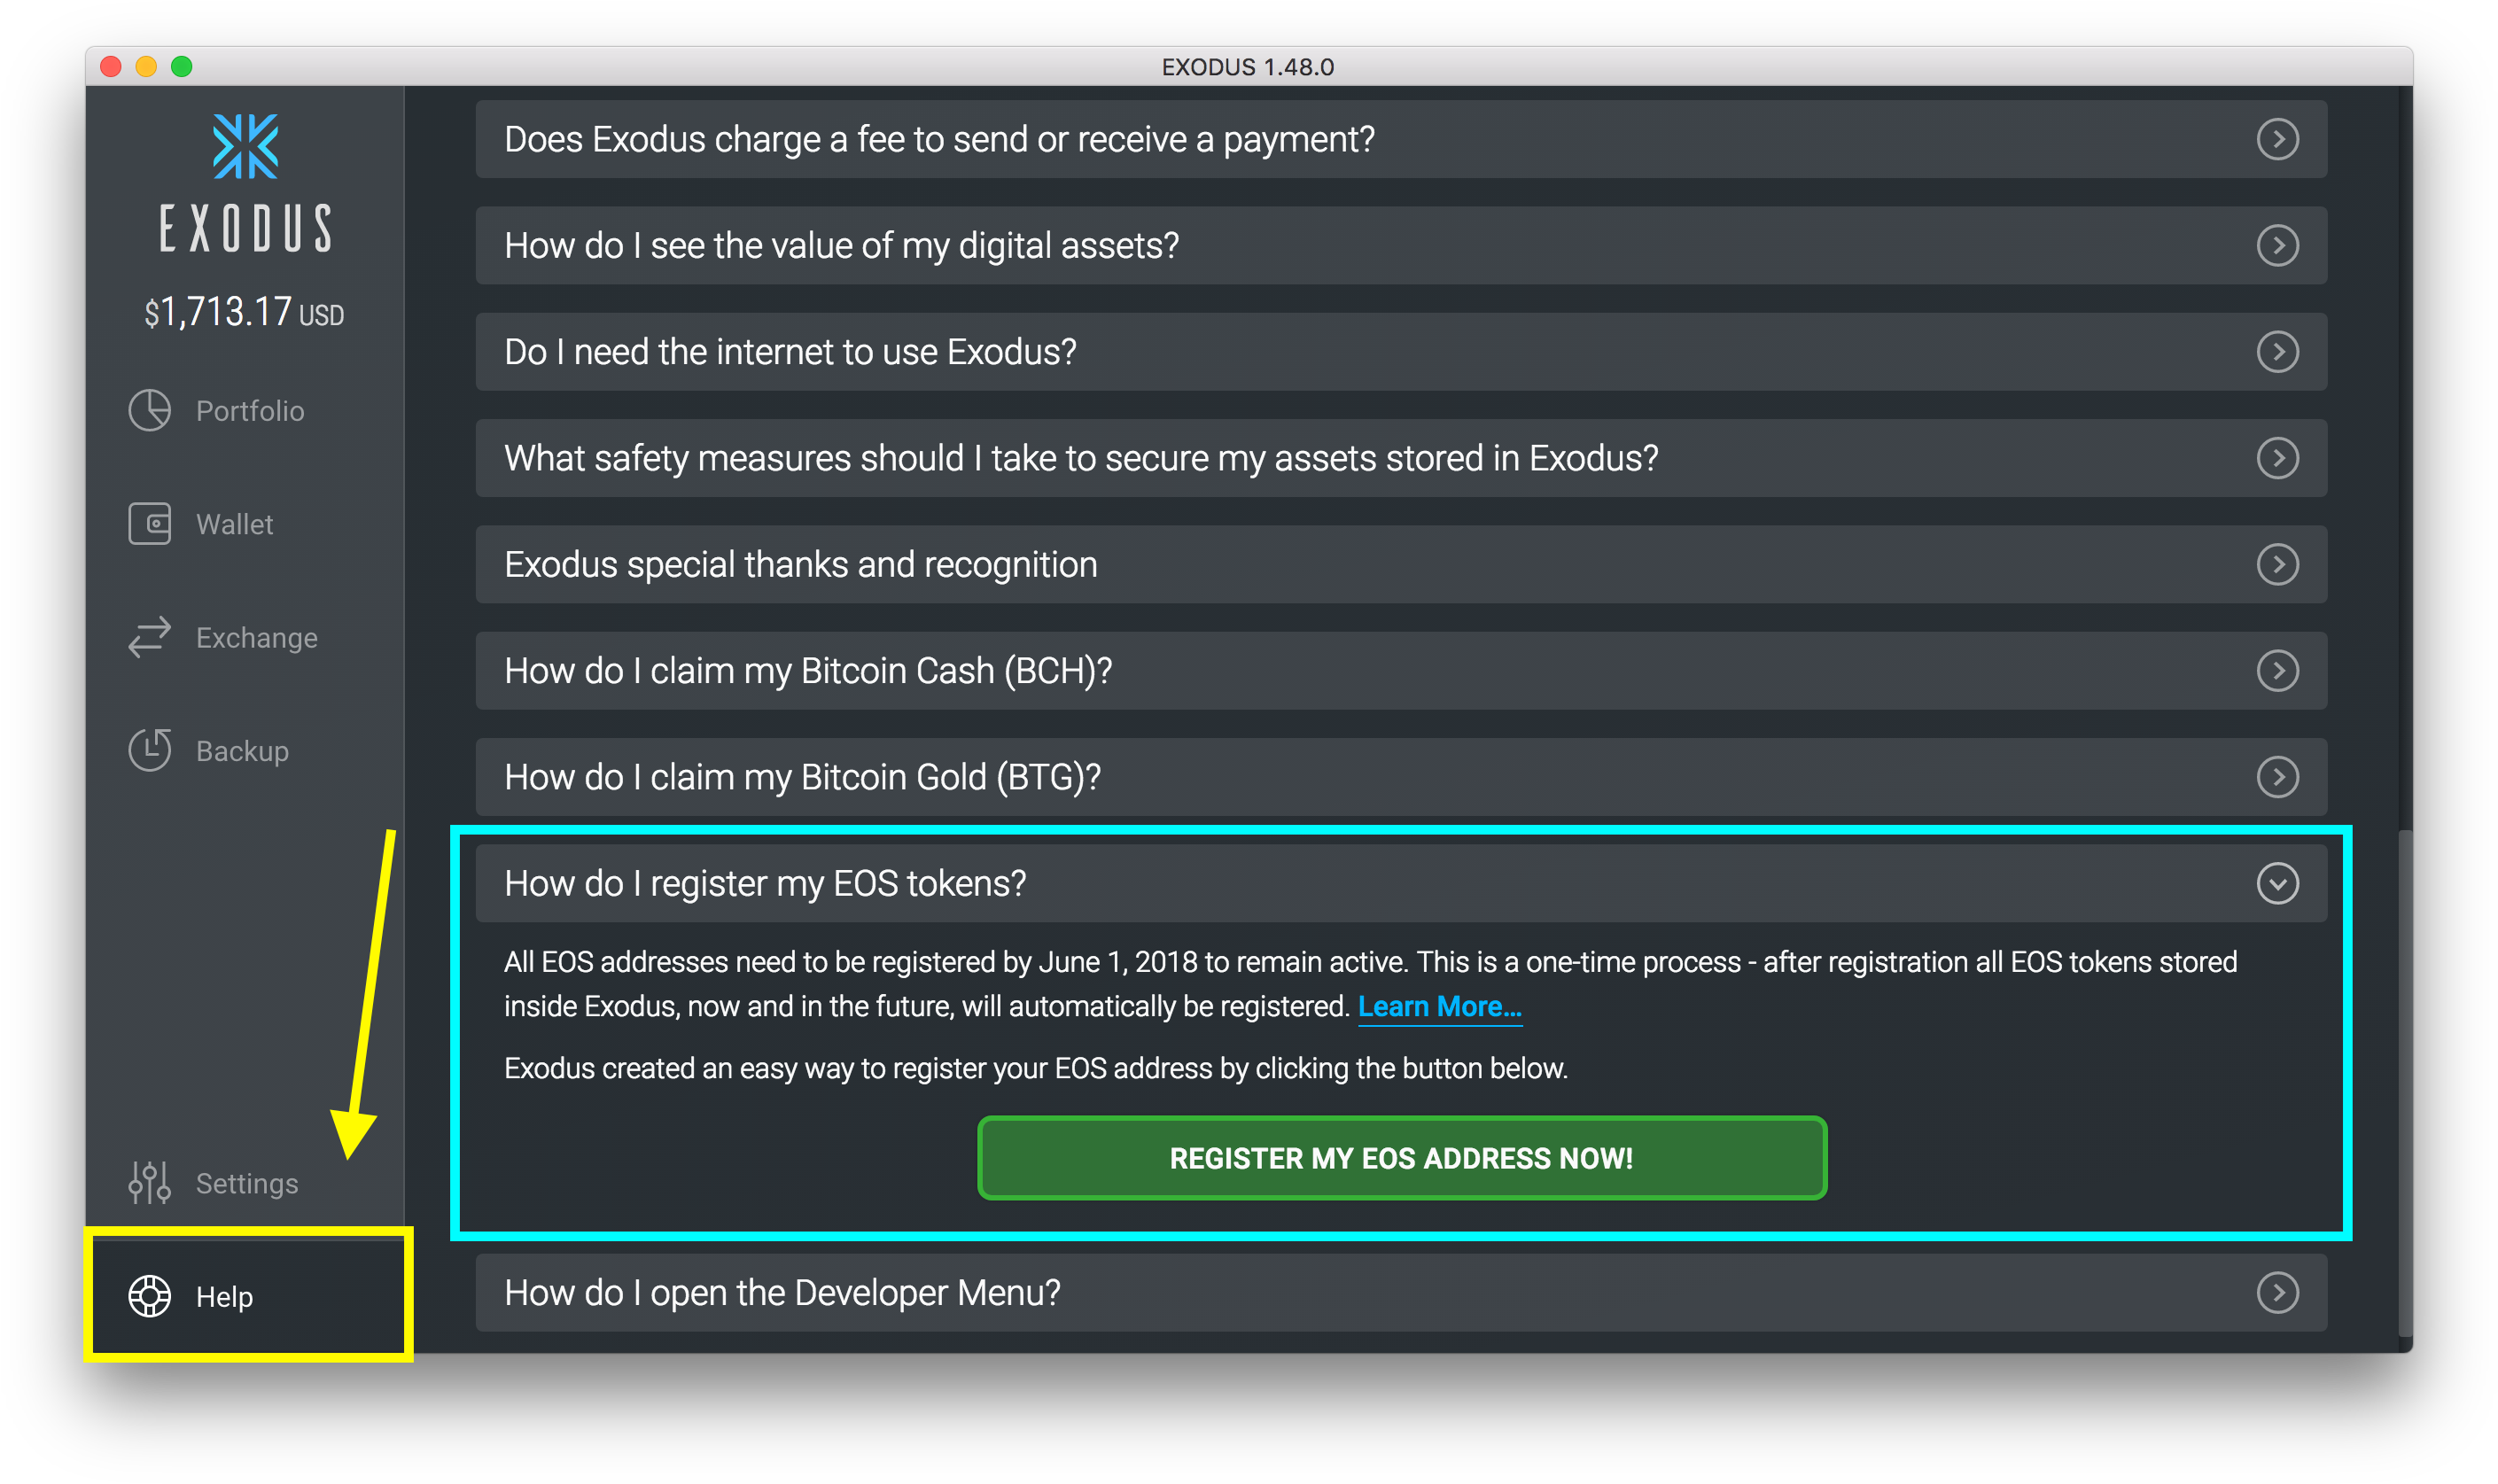Click the Portfolio pie chart icon

pos(149,410)
